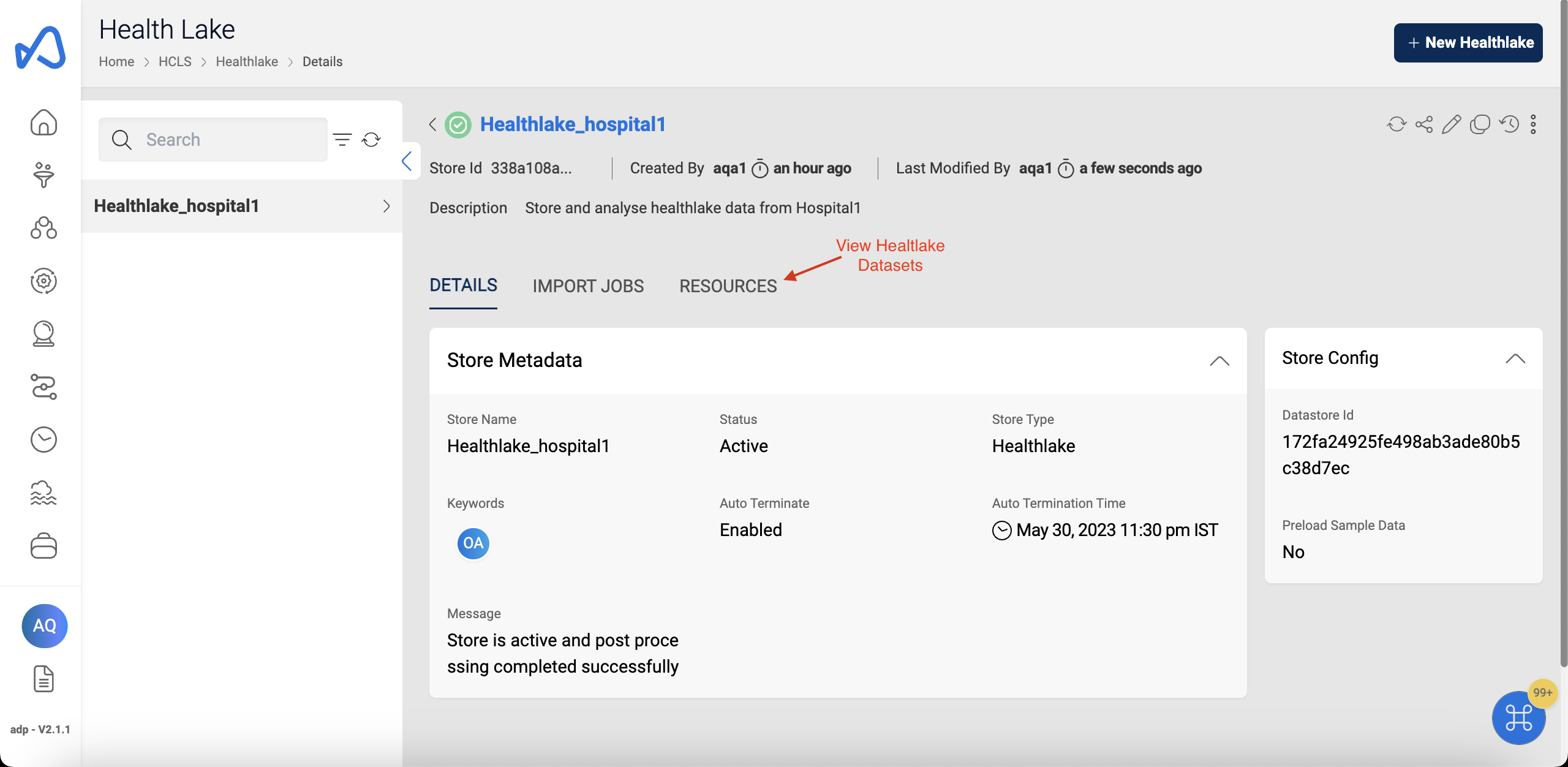Viewport: 1568px width, 767px height.
Task: Click New Healthlake button
Action: pyautogui.click(x=1468, y=43)
